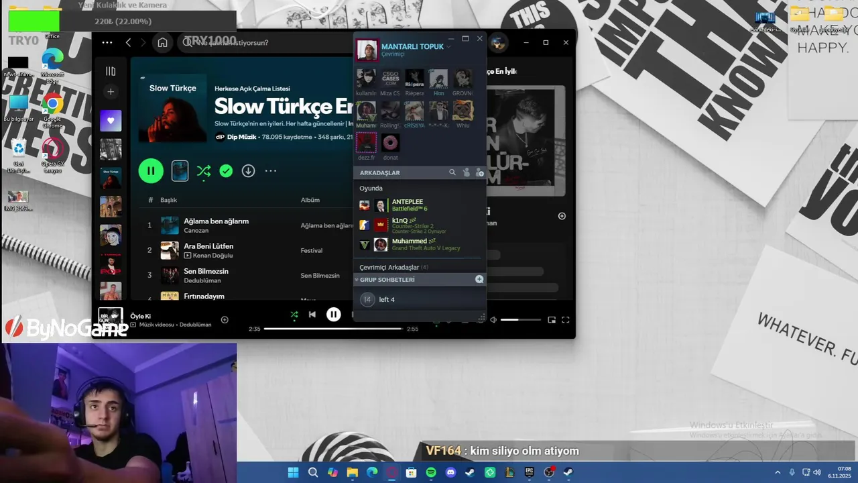Image resolution: width=858 pixels, height=483 pixels.
Task: Open Slow Türkçe playlist cover art
Action: click(173, 109)
